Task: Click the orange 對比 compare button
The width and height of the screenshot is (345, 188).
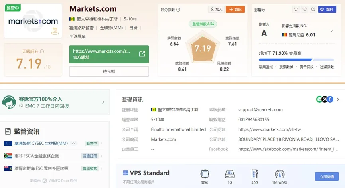Action: click(x=235, y=10)
